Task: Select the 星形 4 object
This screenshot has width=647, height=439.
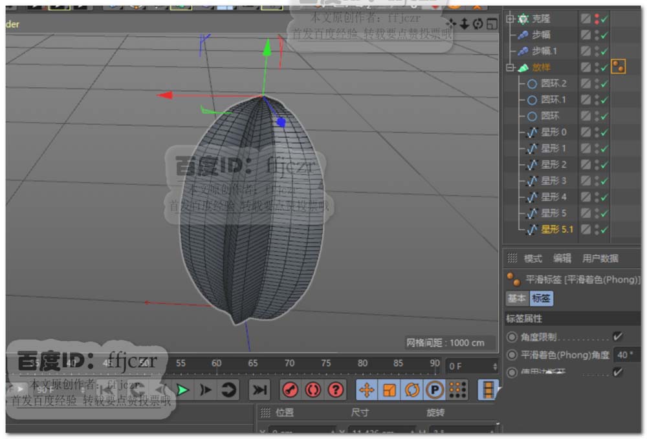Action: (553, 197)
